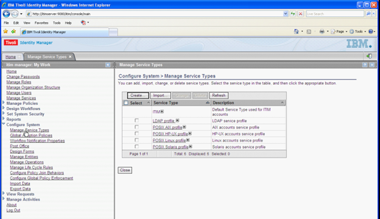The image size is (380, 219).
Task: Open popup menu icon beside POSIX HP-UX profile
Action: (x=190, y=134)
